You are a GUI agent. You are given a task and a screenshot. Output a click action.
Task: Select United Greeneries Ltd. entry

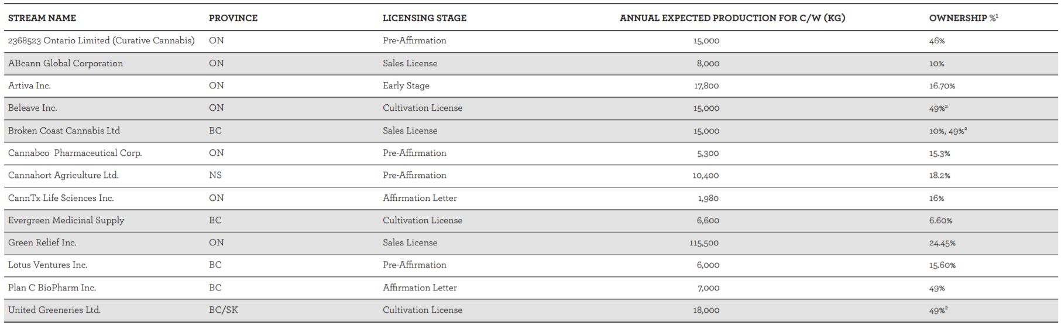pos(54,310)
